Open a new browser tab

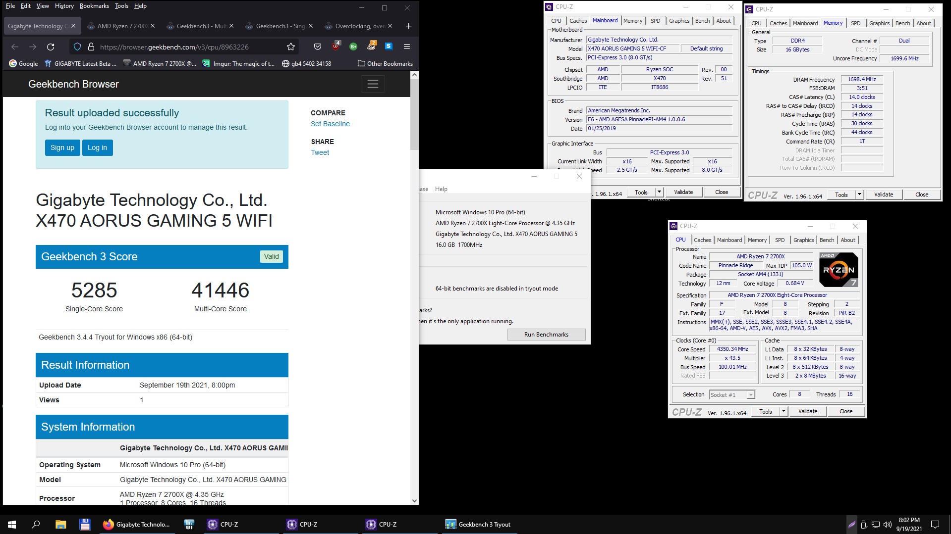[x=408, y=26]
